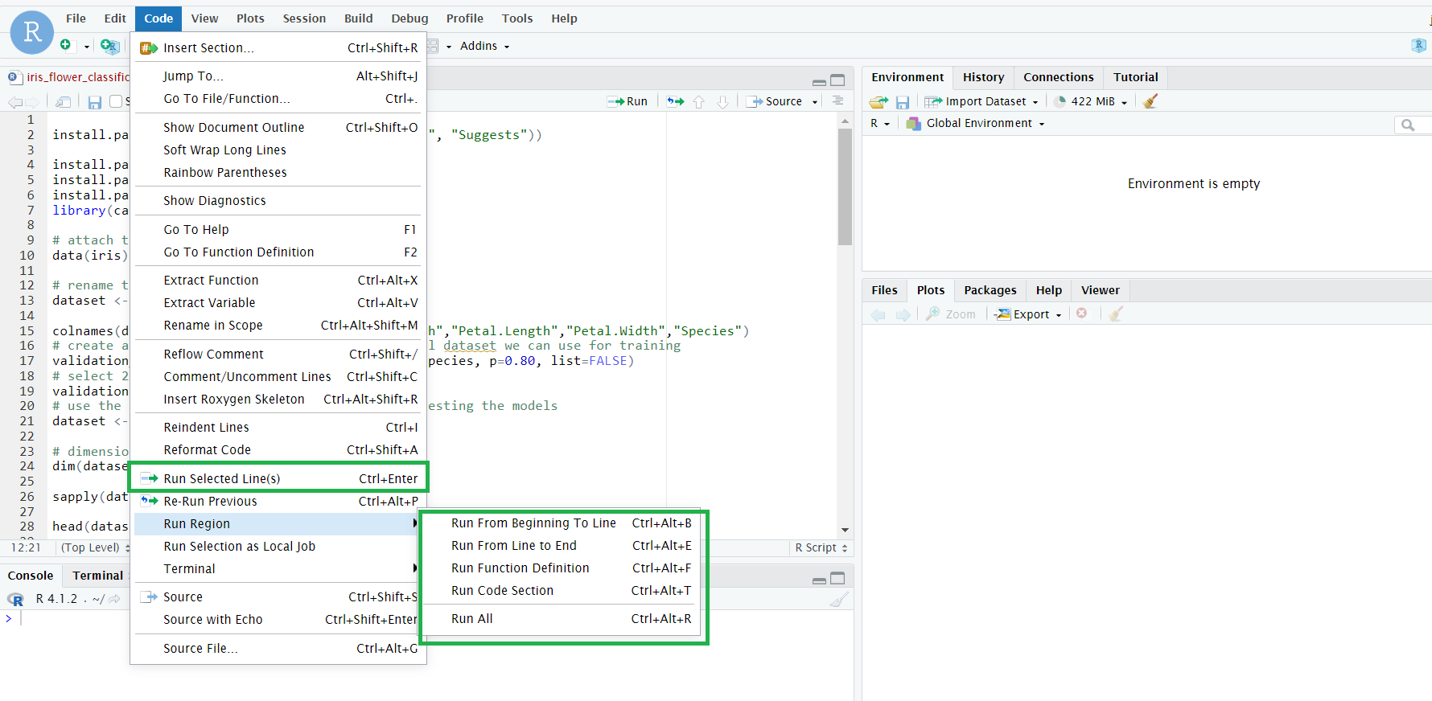
Task: Click the Create a Project icon
Action: pos(109,46)
